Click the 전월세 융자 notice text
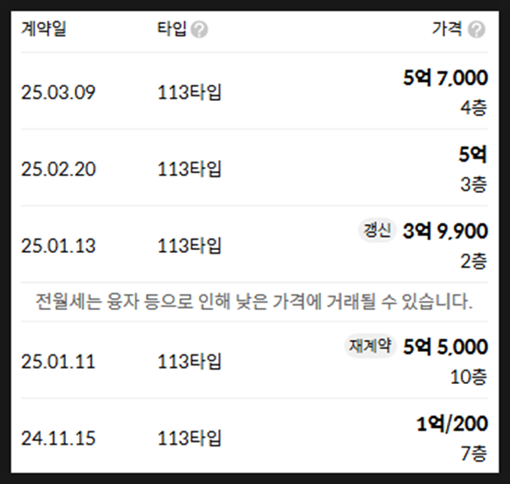 (254, 302)
